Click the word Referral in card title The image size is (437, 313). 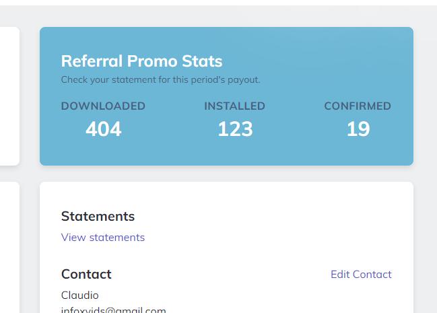pyautogui.click(x=92, y=61)
